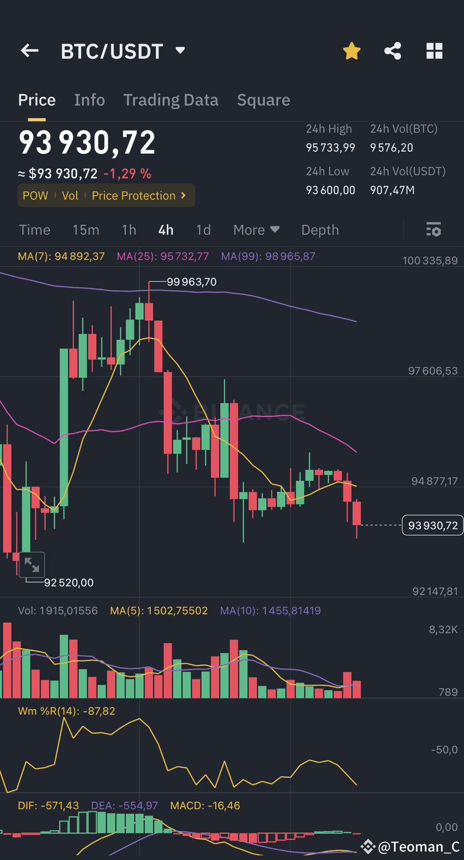Screen dimensions: 464x860
Task: Expand the Time interval options
Action: (x=35, y=229)
